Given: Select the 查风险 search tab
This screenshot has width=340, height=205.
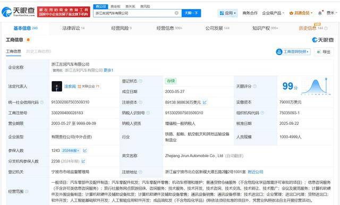Looking at the screenshot, I should click(x=145, y=6).
